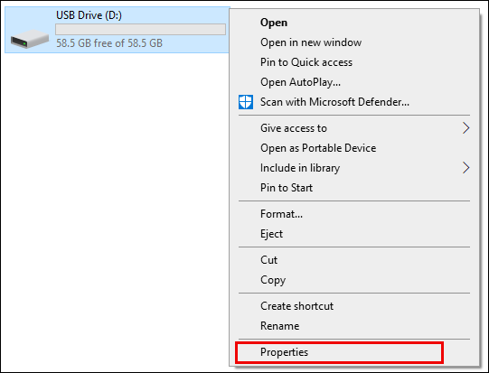Click Create shortcut
Image resolution: width=489 pixels, height=373 pixels.
point(354,306)
